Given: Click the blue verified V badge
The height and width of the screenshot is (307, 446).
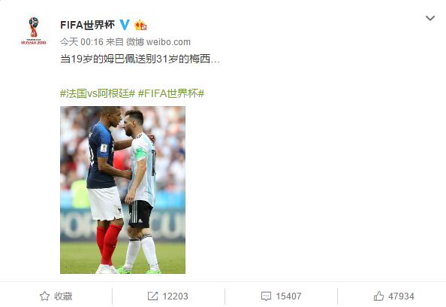Looking at the screenshot, I should click(125, 25).
